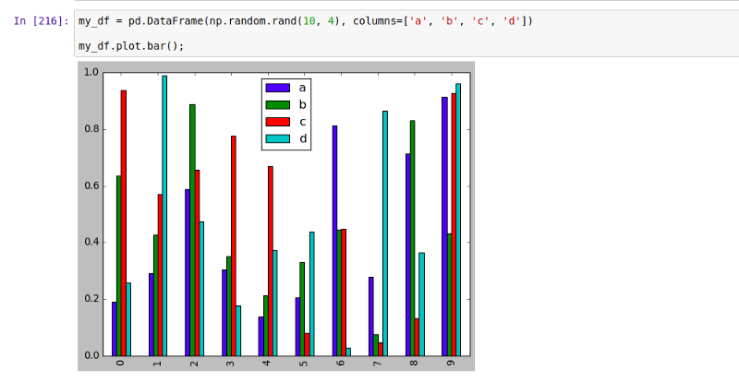
Task: Click the In [216] cell prompt
Action: [x=42, y=21]
